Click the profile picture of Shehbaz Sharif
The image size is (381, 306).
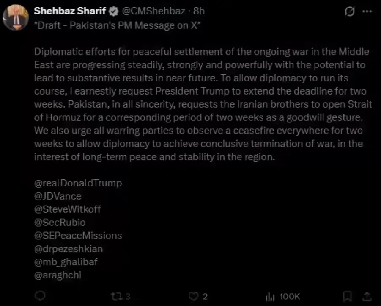17,17
